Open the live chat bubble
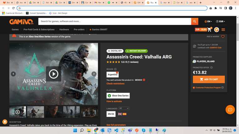Viewport: 239px width, 134px height. [x=230, y=109]
